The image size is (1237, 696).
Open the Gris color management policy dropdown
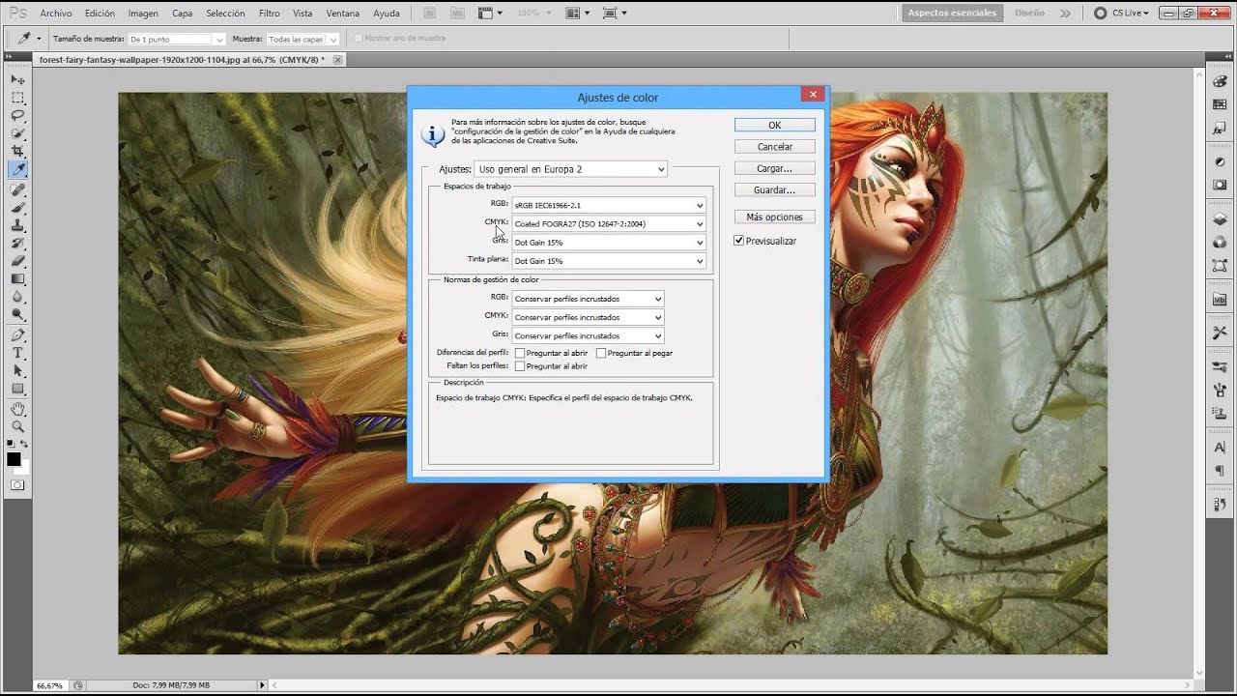point(588,335)
